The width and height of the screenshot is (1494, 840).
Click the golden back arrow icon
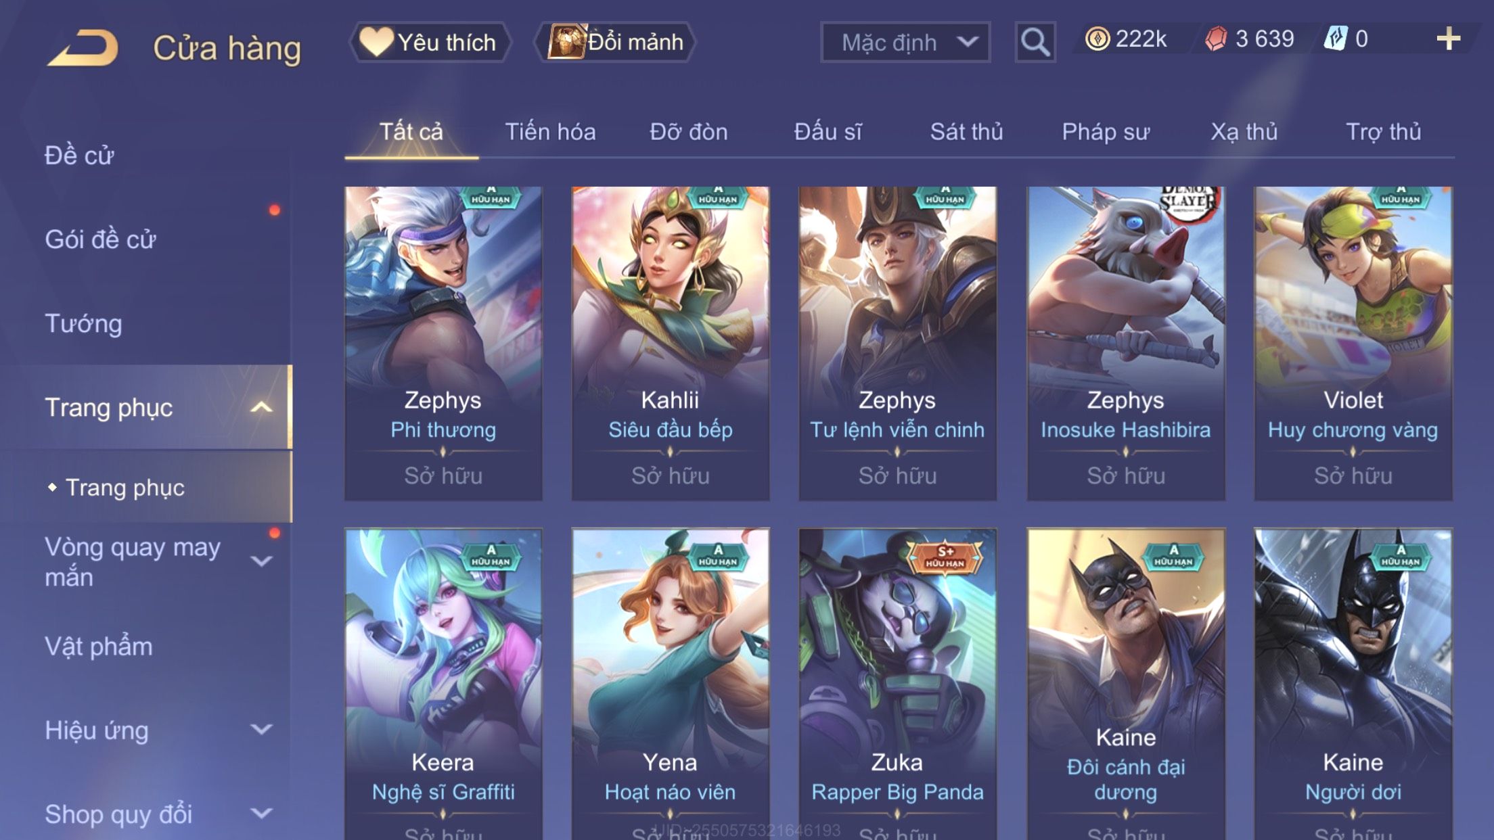(x=83, y=47)
